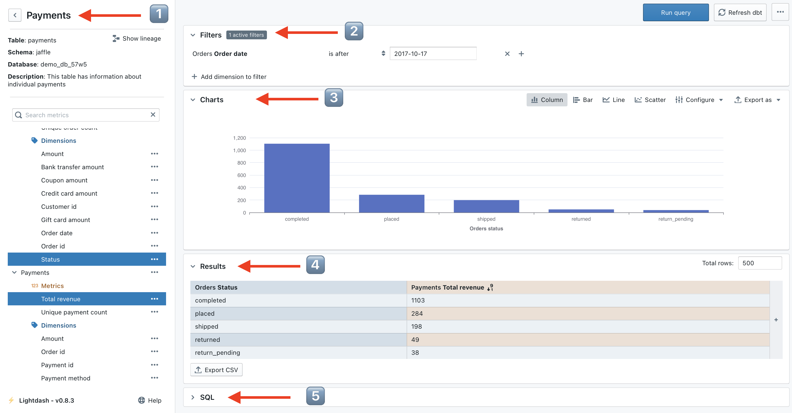Click Export CSV button
The height and width of the screenshot is (413, 792).
[x=216, y=370]
